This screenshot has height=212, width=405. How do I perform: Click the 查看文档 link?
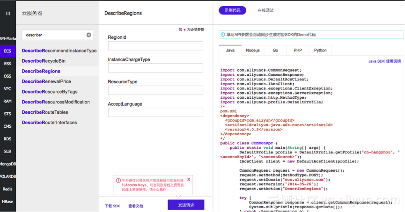pyautogui.click(x=136, y=206)
